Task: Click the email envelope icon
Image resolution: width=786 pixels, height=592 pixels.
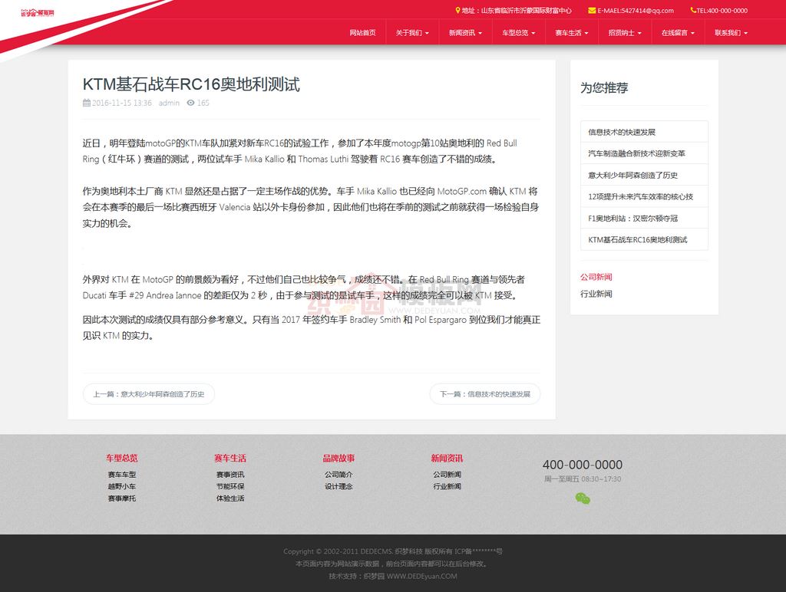Action: click(x=592, y=11)
